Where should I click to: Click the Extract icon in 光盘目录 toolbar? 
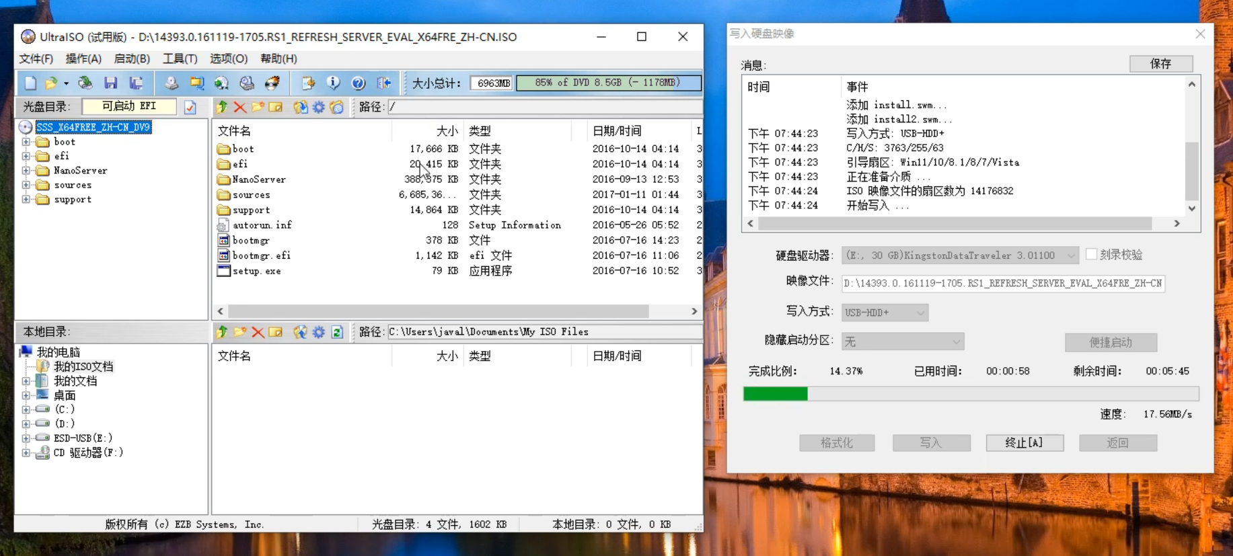click(x=301, y=107)
